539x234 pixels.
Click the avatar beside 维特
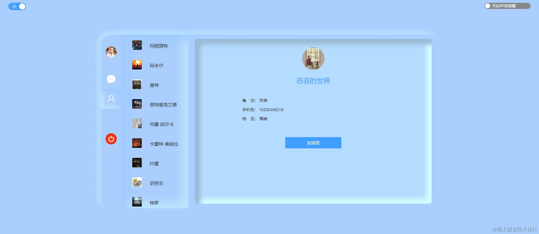[137, 84]
